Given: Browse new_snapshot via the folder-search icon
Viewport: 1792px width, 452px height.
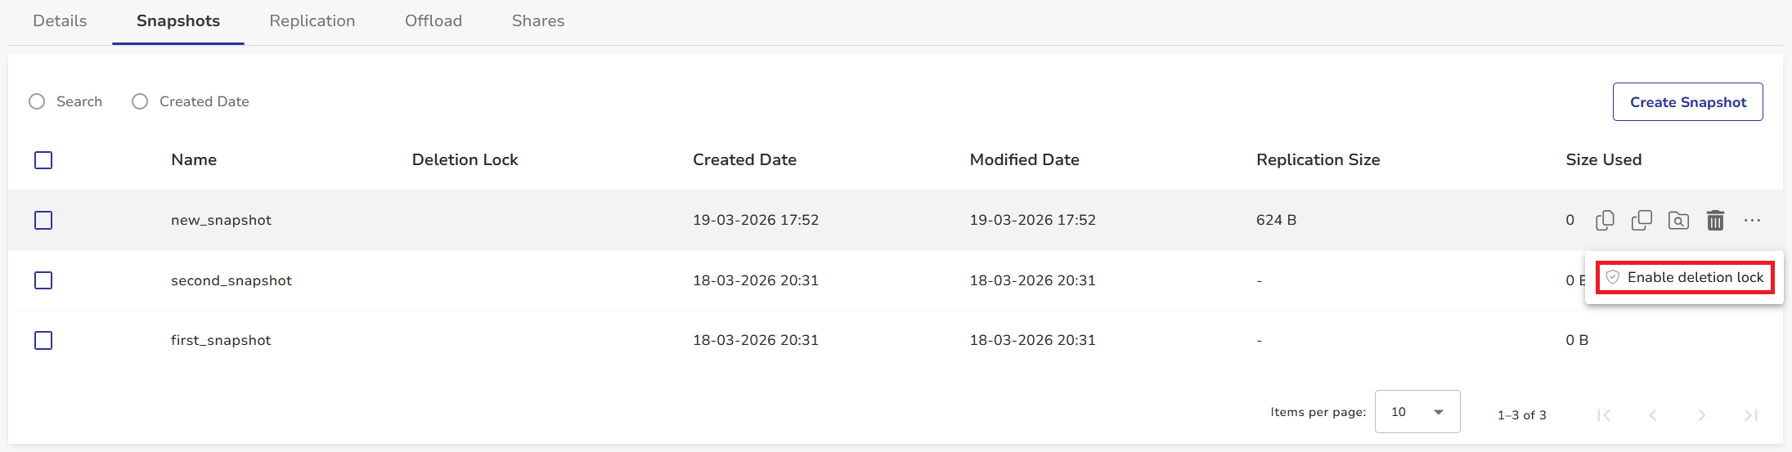Looking at the screenshot, I should pyautogui.click(x=1678, y=220).
